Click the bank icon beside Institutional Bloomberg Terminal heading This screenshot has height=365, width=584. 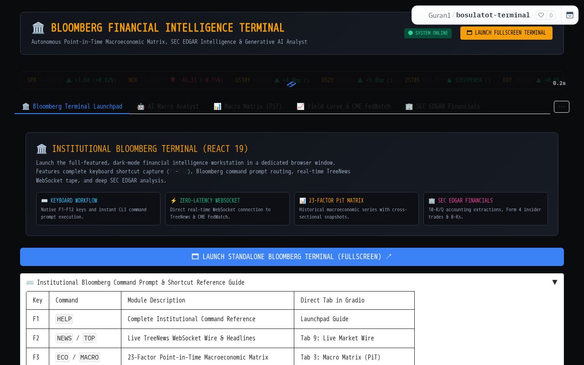click(x=42, y=149)
